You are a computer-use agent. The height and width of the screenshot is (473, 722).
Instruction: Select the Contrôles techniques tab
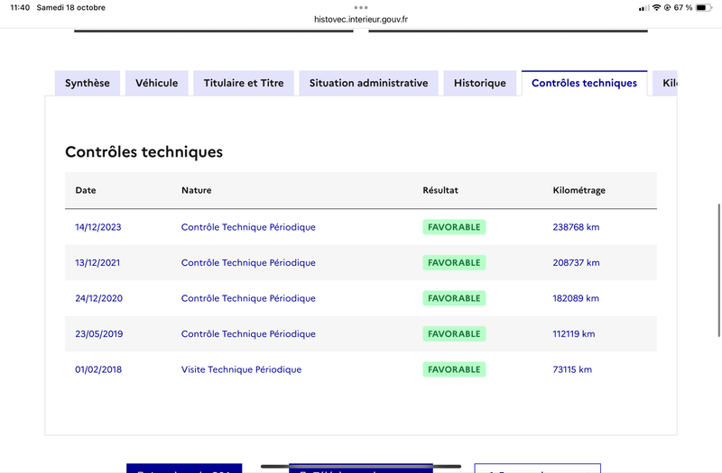coord(584,83)
